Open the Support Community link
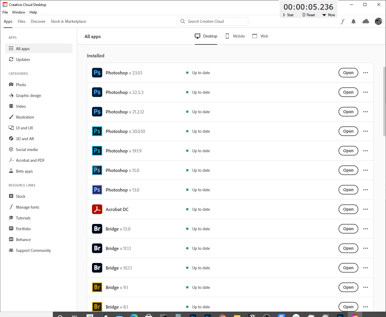The image size is (386, 317). point(39,250)
